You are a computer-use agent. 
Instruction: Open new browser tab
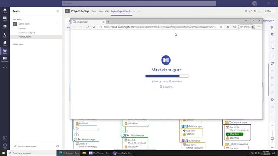pos(108,22)
